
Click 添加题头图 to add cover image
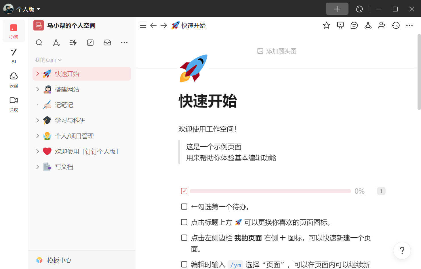pos(277,51)
